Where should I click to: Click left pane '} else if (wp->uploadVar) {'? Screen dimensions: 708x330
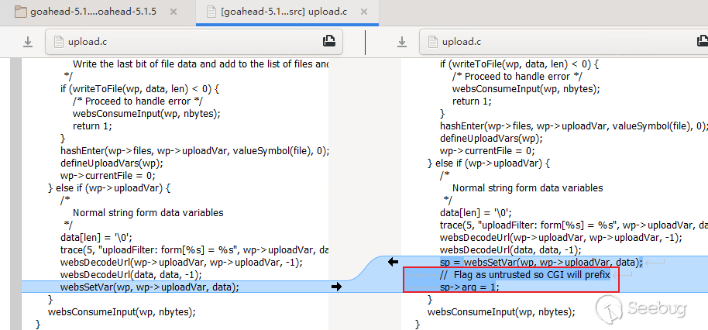108,187
